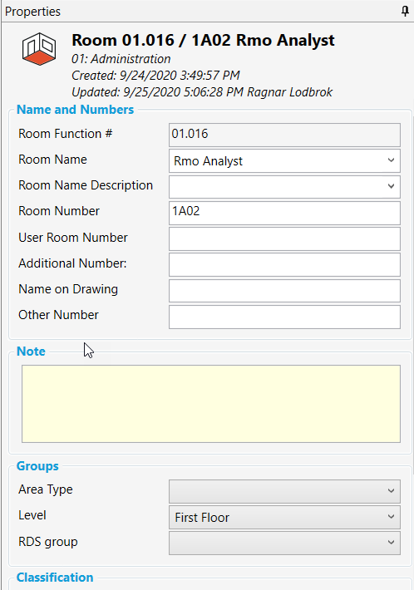Image resolution: width=414 pixels, height=590 pixels.
Task: Click the room cube icon
Action: tap(39, 48)
